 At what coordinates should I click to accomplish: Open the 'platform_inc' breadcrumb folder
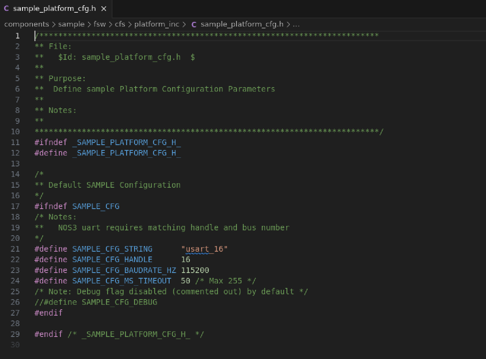coord(157,24)
